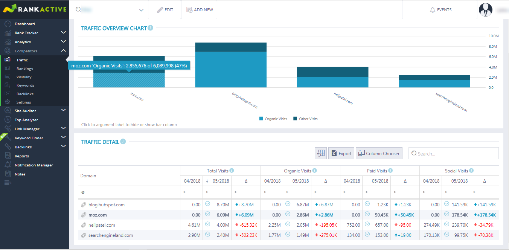Expand the Rank Tracker menu arrow

click(x=63, y=33)
